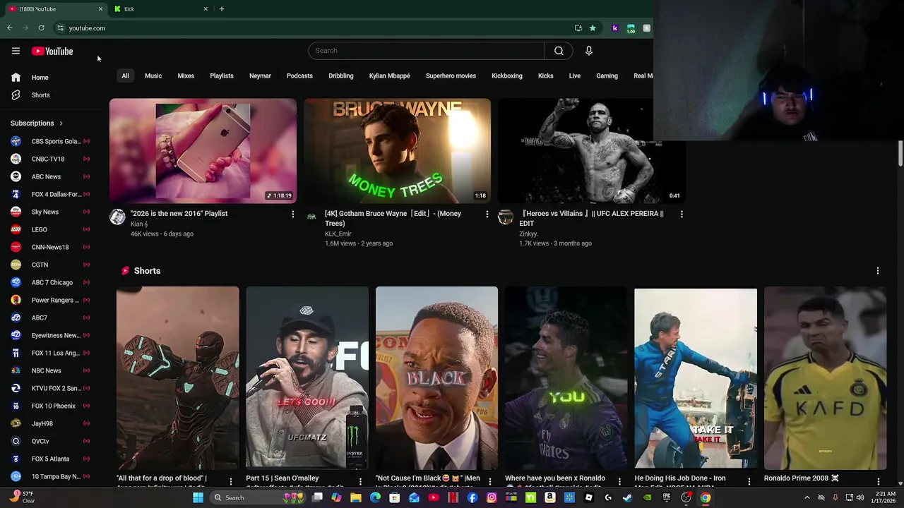Open the Shorts shelf three-dot menu

[878, 271]
